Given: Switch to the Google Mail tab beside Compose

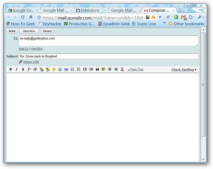Looking at the screenshot, I should click(x=125, y=10).
